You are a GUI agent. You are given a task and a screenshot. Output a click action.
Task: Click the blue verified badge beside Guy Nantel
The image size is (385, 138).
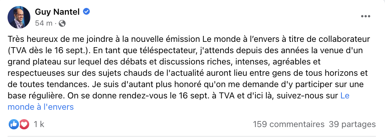pyautogui.click(x=86, y=11)
